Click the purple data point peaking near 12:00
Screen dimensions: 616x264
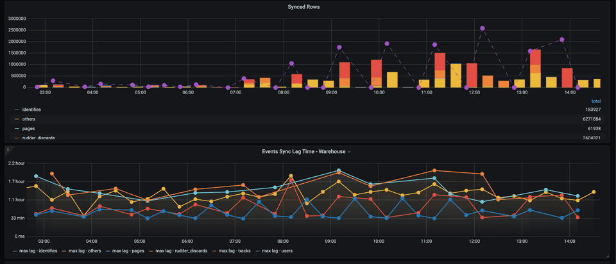(x=482, y=28)
